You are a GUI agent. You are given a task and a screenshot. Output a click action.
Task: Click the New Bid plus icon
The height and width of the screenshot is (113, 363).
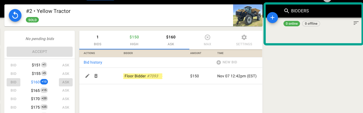(x=219, y=62)
